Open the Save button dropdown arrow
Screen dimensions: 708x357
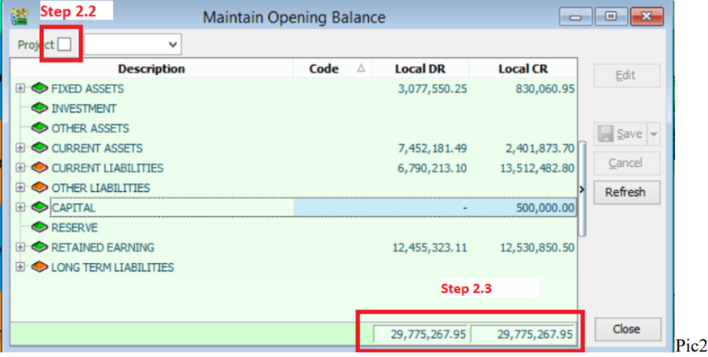(652, 134)
